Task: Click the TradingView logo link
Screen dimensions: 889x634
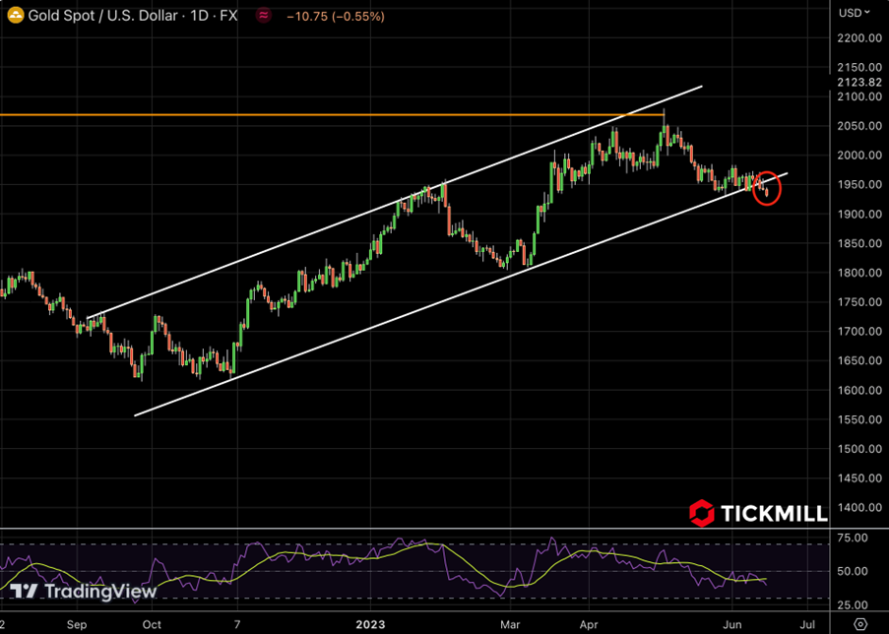Action: [84, 592]
